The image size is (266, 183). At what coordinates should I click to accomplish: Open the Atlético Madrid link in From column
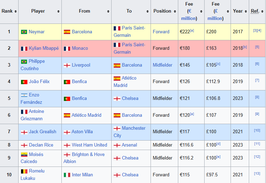(x=86, y=115)
